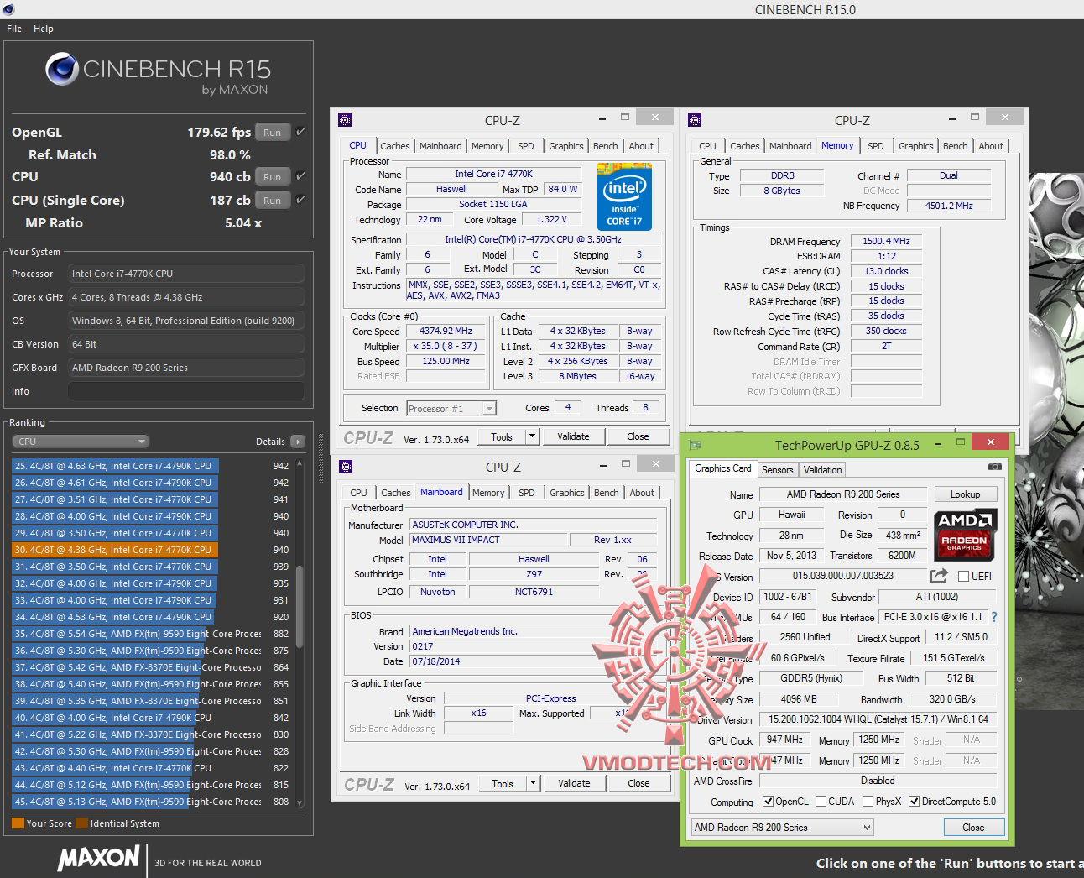Toggle the DirectCompute 5.0 checkbox
The width and height of the screenshot is (1084, 878).
coord(915,802)
